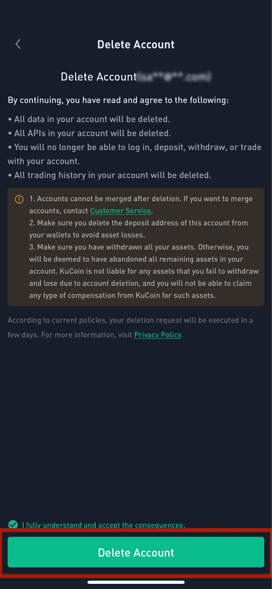Select the 'no longer be able to log in' bullet
This screenshot has height=589, width=272.
coord(135,154)
